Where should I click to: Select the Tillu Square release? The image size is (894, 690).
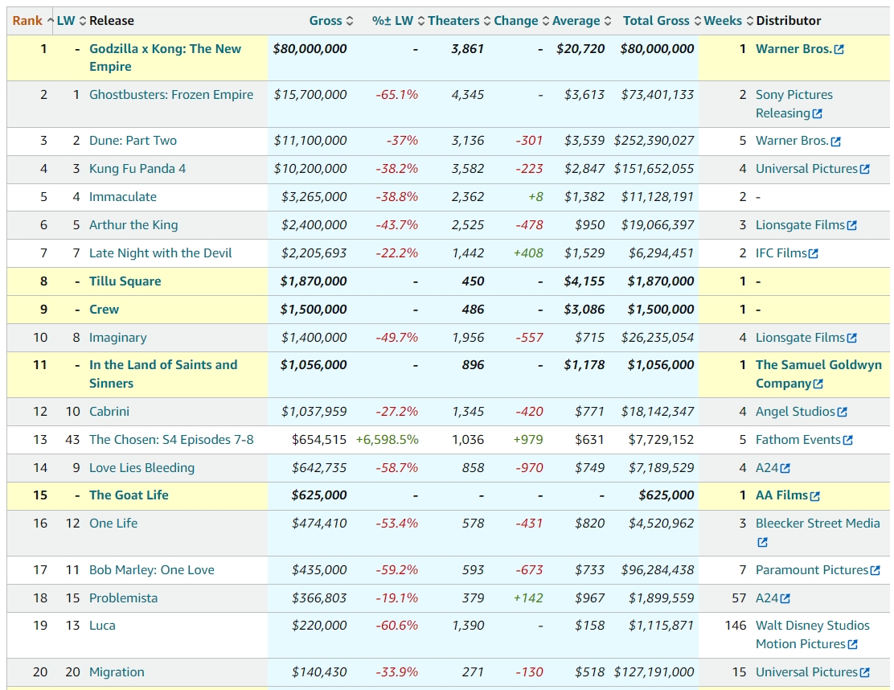point(125,281)
